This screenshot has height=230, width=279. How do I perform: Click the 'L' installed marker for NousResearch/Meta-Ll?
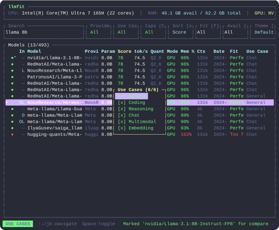pos(23,71)
